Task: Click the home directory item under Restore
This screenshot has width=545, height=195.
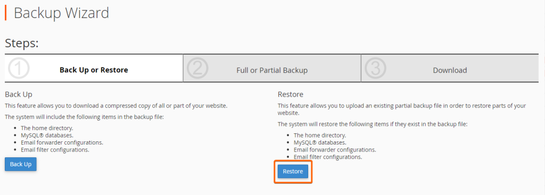Action: pos(320,135)
